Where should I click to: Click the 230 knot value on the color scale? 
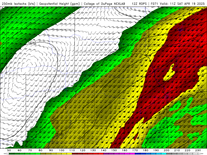[198, 150]
